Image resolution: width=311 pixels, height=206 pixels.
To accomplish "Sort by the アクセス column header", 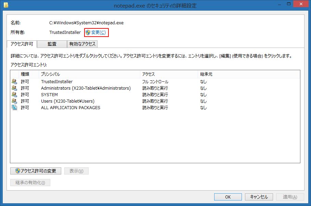I will pyautogui.click(x=169, y=74).
